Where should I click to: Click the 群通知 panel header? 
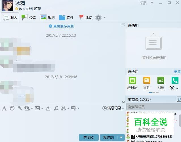coord(133,26)
